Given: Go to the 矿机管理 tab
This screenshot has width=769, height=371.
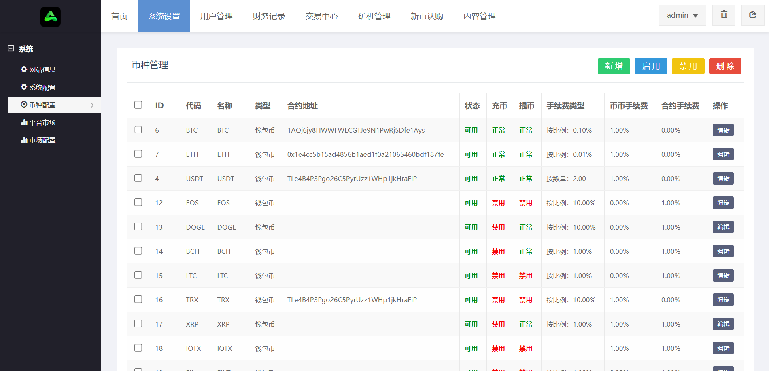Looking at the screenshot, I should (x=374, y=16).
